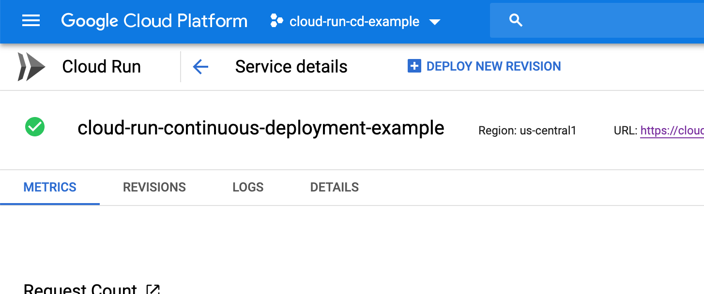This screenshot has width=704, height=294.
Task: Click the Google Cloud Platform logo text
Action: pyautogui.click(x=154, y=21)
